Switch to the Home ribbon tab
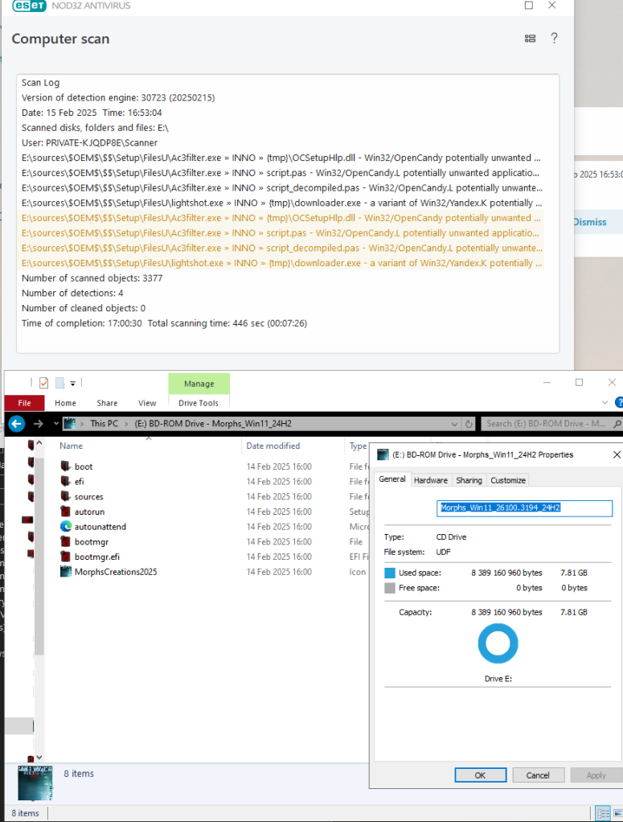Image resolution: width=623 pixels, height=822 pixels. [65, 403]
